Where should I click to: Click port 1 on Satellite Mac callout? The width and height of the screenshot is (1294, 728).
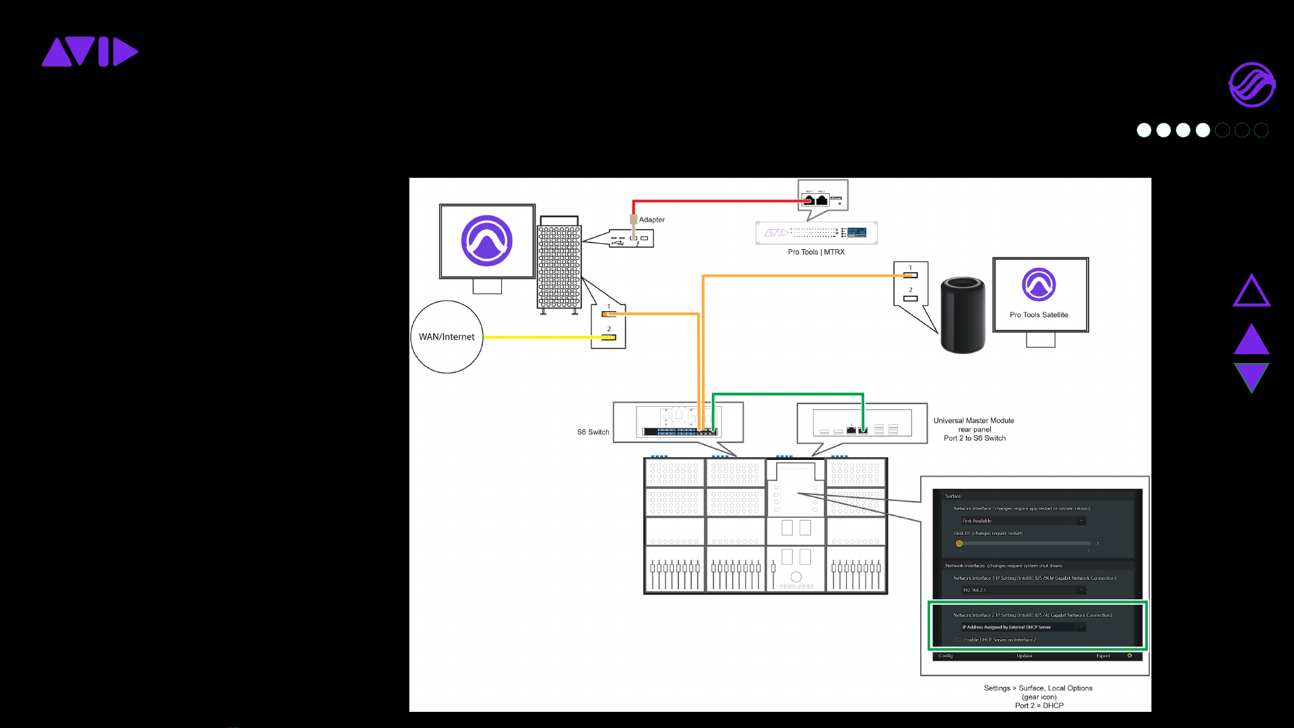click(x=911, y=275)
